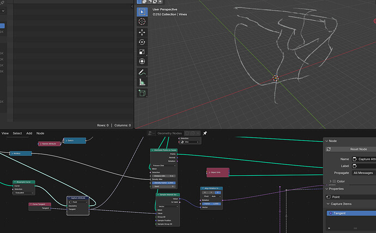
Task: Activate the Annotate pencil tool
Action: click(142, 73)
